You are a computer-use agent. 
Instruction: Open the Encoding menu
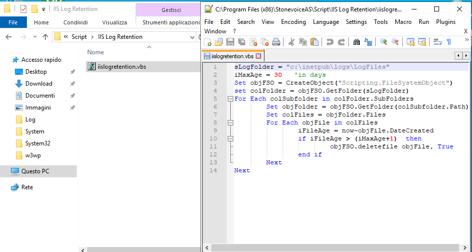coord(293,22)
